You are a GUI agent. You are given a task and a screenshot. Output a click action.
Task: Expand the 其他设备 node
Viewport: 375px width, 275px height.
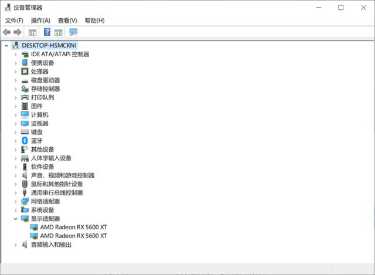(16, 150)
